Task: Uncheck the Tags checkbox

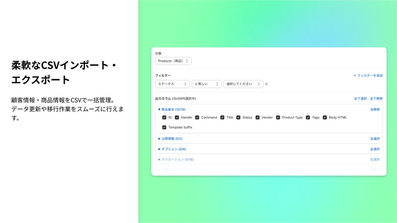Action: pos(308,117)
